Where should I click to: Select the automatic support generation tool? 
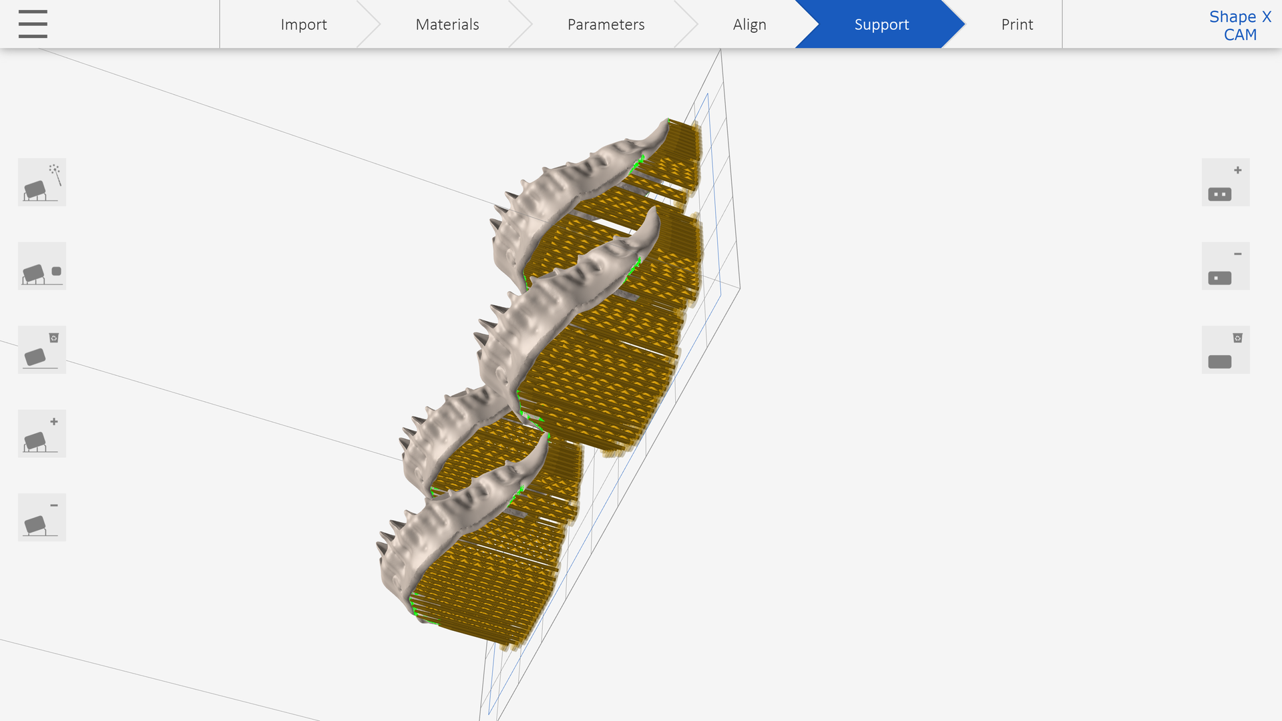point(41,182)
